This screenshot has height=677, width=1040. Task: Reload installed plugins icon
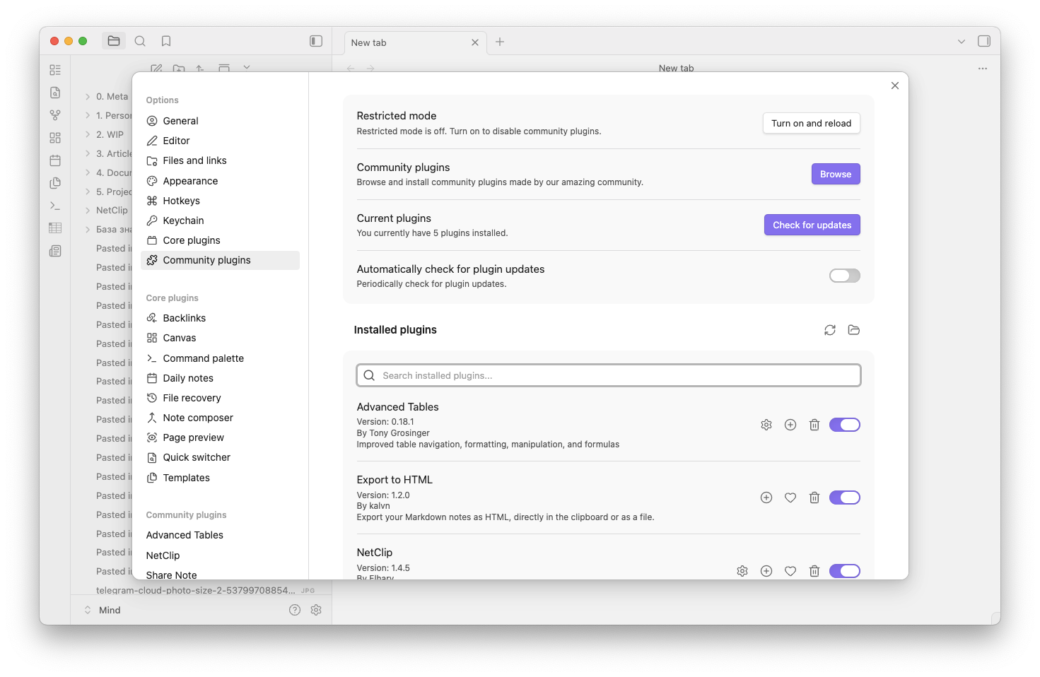coord(830,330)
